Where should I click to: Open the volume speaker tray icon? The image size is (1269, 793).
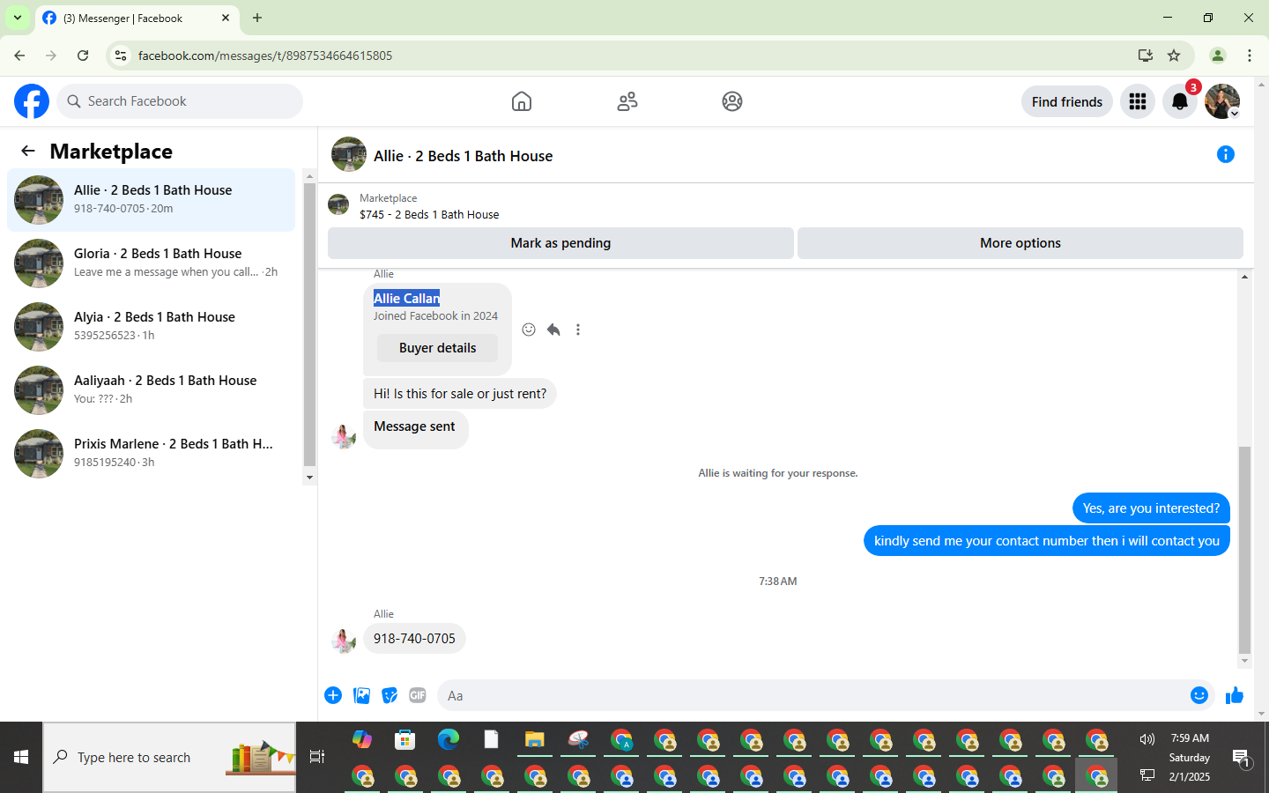tap(1147, 739)
